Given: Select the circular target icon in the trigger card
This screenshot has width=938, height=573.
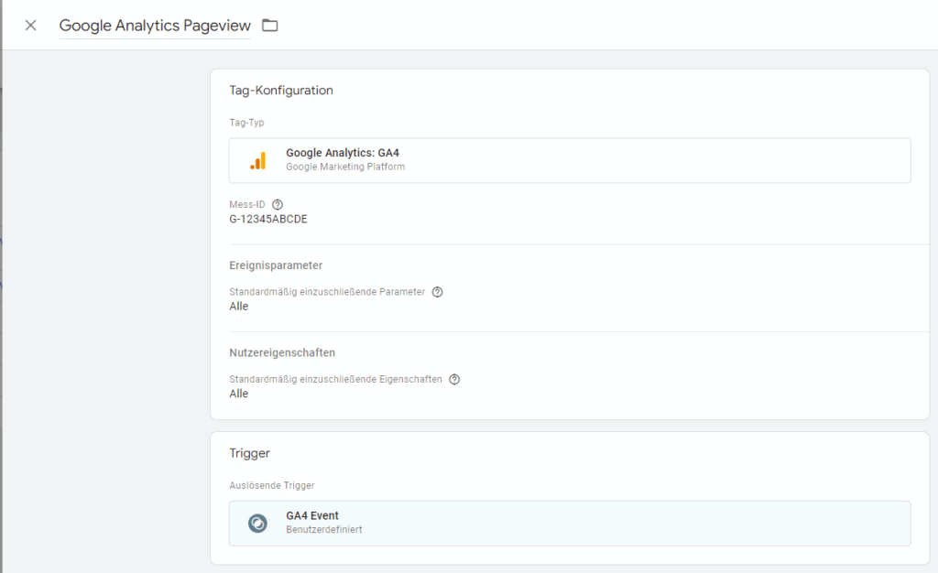Looking at the screenshot, I should [256, 523].
